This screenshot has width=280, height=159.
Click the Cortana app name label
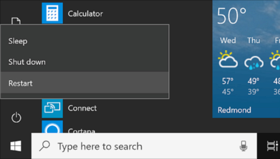click(x=82, y=131)
